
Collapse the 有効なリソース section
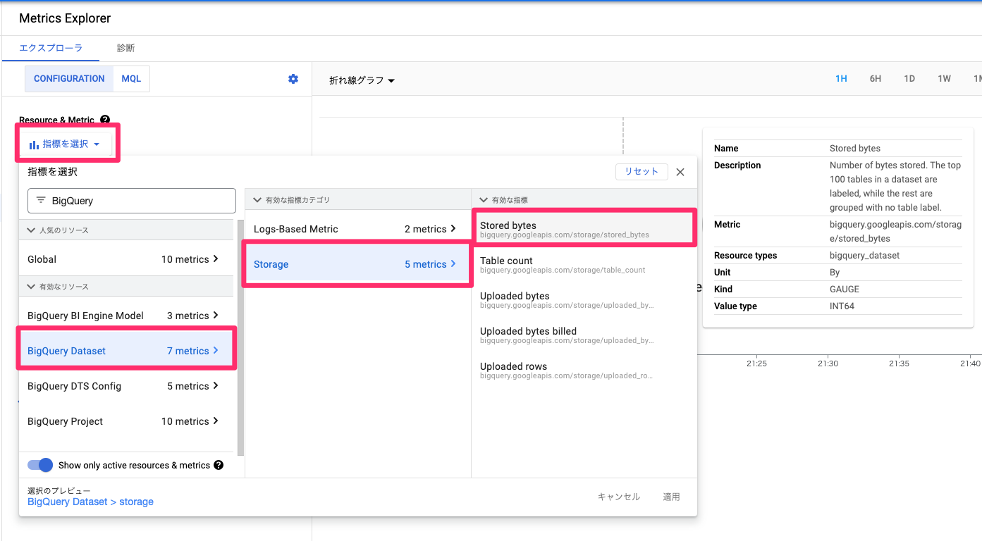tap(31, 287)
